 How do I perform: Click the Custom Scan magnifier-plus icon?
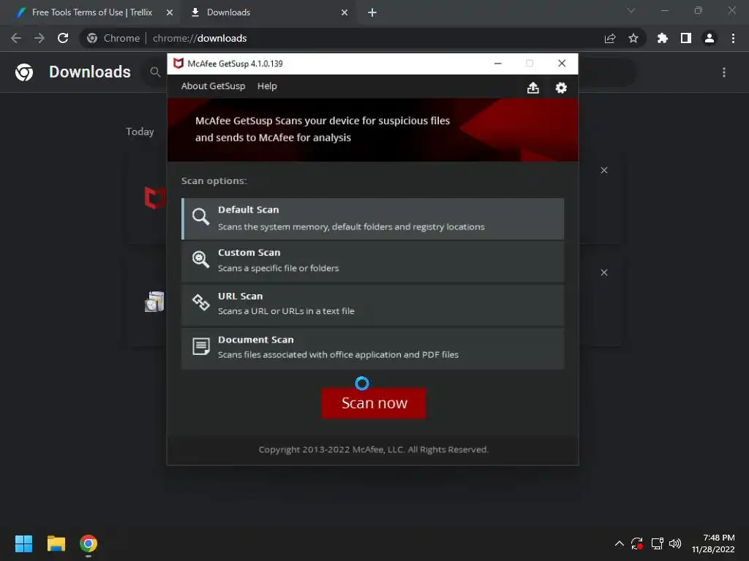click(200, 259)
